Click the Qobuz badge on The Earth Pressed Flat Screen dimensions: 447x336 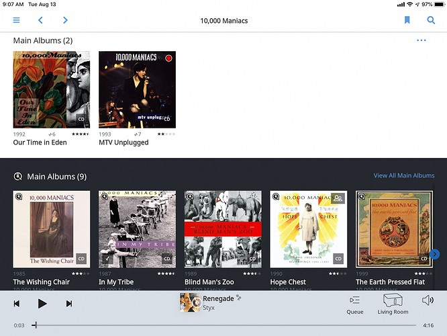coord(362,197)
